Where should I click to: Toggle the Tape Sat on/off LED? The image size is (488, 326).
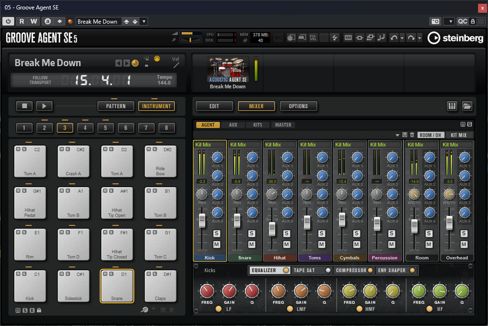tap(328, 270)
